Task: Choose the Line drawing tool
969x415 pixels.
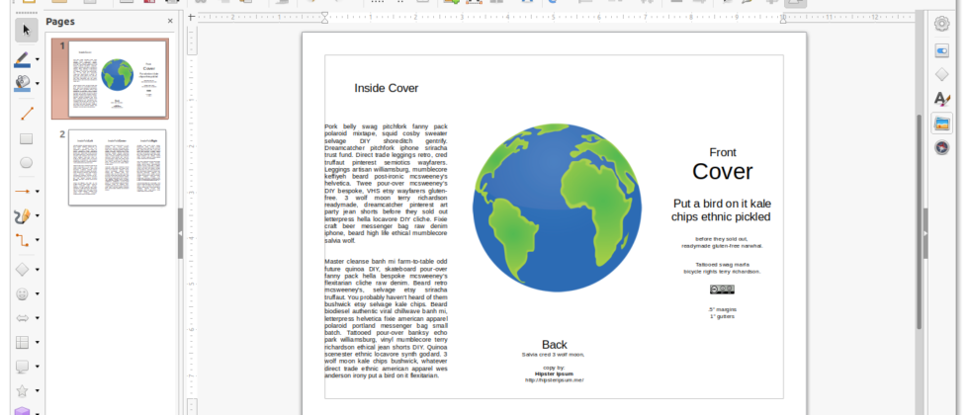Action: [27, 113]
